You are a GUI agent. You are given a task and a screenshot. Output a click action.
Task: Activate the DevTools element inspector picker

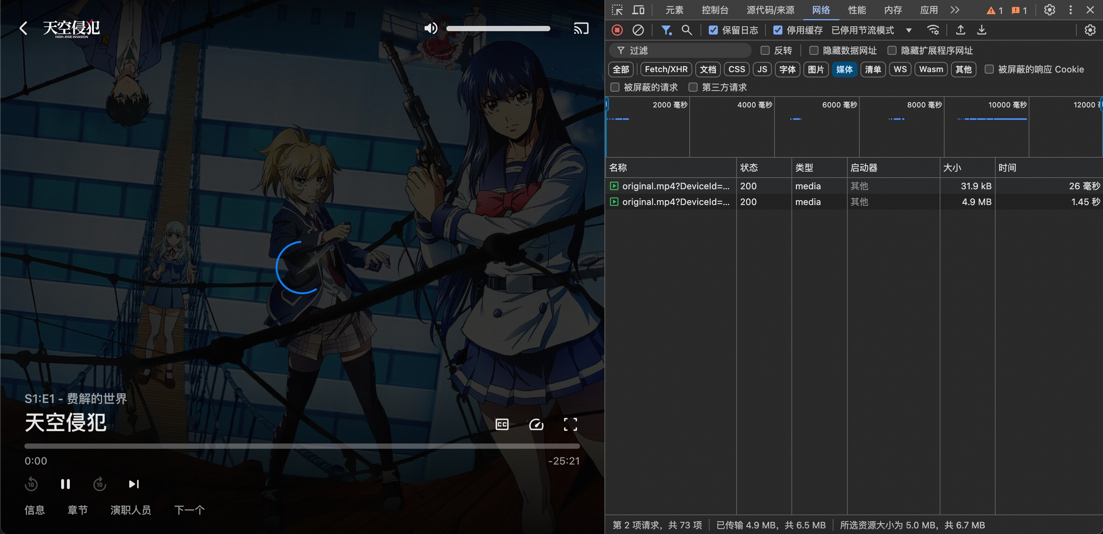tap(617, 10)
